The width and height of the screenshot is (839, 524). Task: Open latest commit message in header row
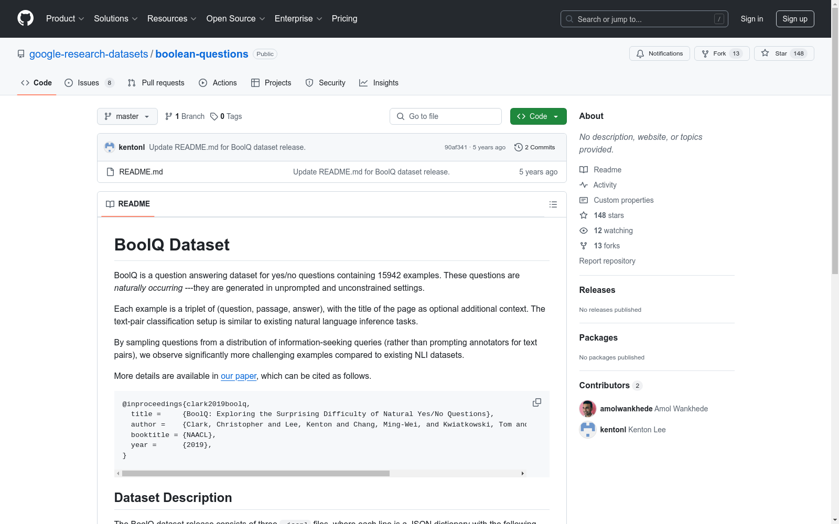[227, 147]
